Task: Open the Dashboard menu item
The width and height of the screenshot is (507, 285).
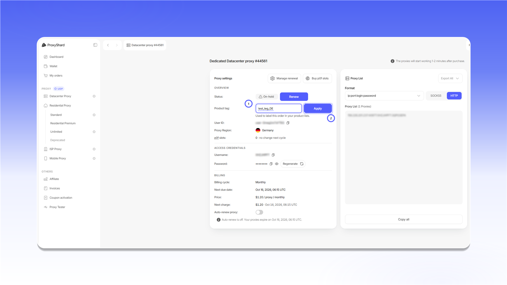Action: pos(56,57)
